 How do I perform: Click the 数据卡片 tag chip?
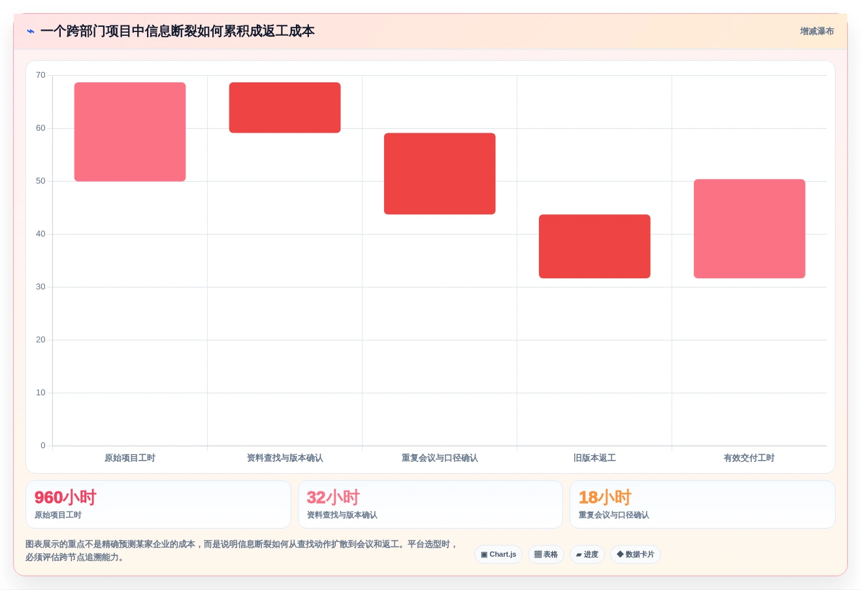click(x=636, y=555)
